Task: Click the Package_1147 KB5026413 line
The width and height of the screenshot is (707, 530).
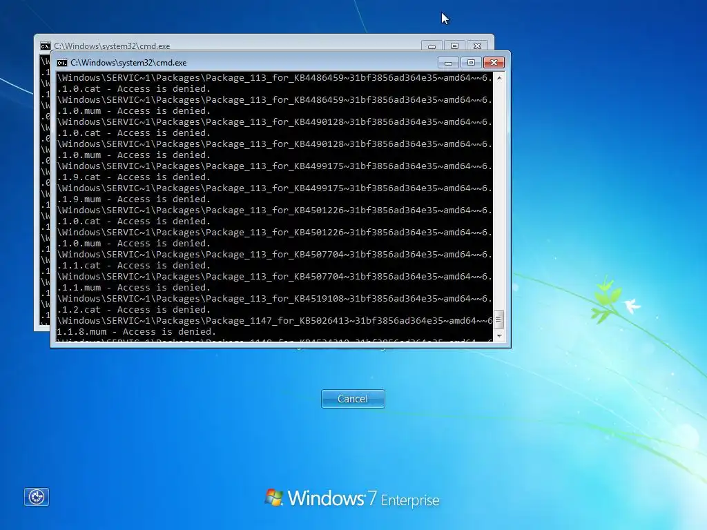Action: click(x=275, y=320)
